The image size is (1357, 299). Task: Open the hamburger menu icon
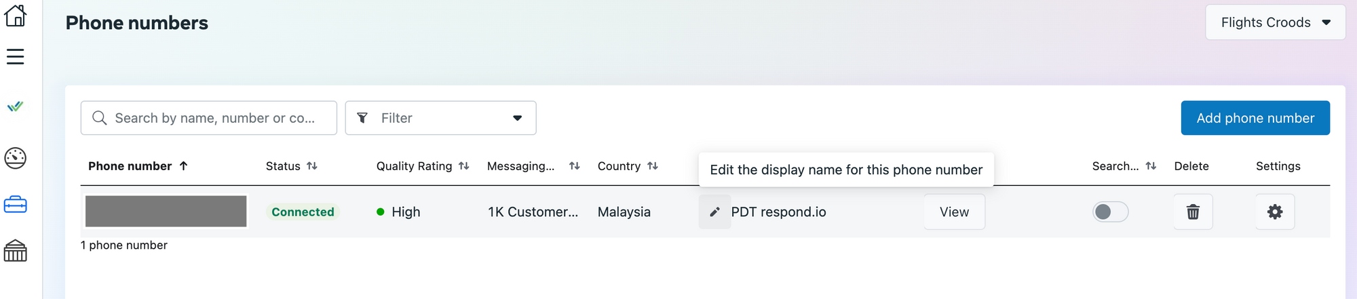point(15,56)
